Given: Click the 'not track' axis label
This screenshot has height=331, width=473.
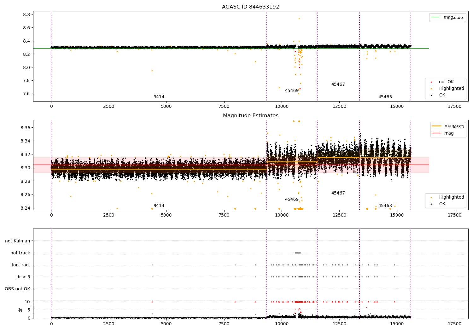Looking at the screenshot, I should point(20,253).
